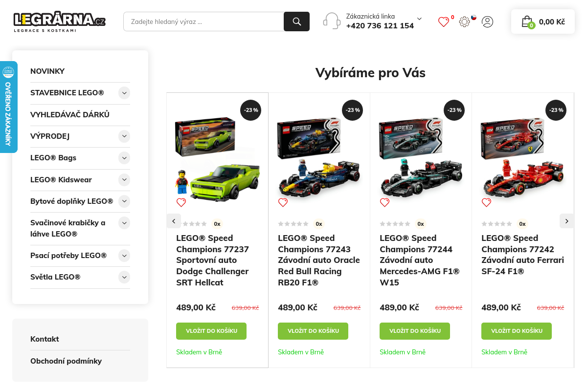Toggle wishlist heart on Dodge Challenger set
This screenshot has width=587, height=391.
pyautogui.click(x=181, y=202)
